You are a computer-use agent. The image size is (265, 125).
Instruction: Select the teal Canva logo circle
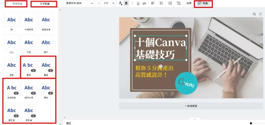pyautogui.click(x=186, y=83)
